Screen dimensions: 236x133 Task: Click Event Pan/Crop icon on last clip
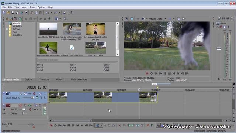[151, 100]
